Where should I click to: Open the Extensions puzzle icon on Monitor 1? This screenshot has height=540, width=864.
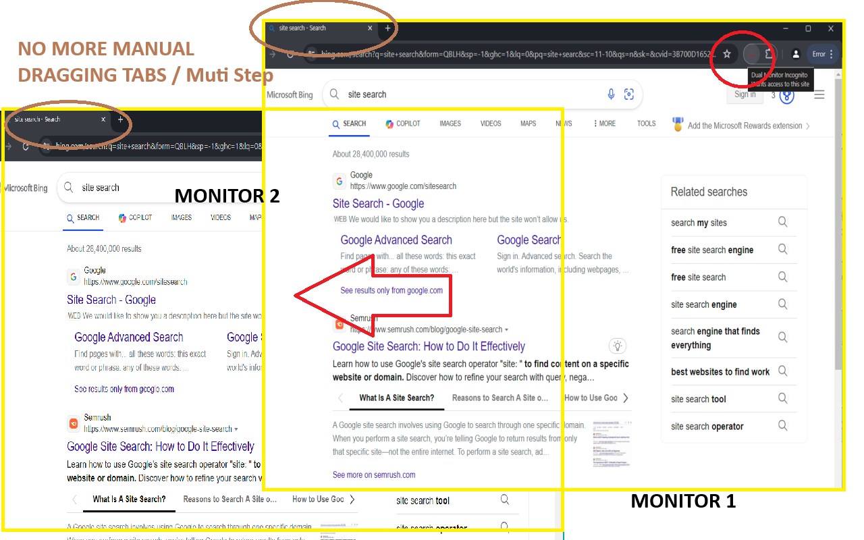(768, 54)
